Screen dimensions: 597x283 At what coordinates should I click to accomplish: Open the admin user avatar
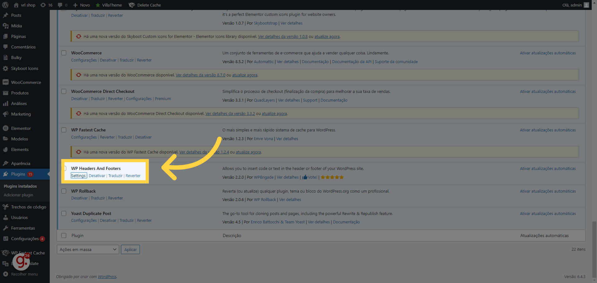[x=586, y=5]
